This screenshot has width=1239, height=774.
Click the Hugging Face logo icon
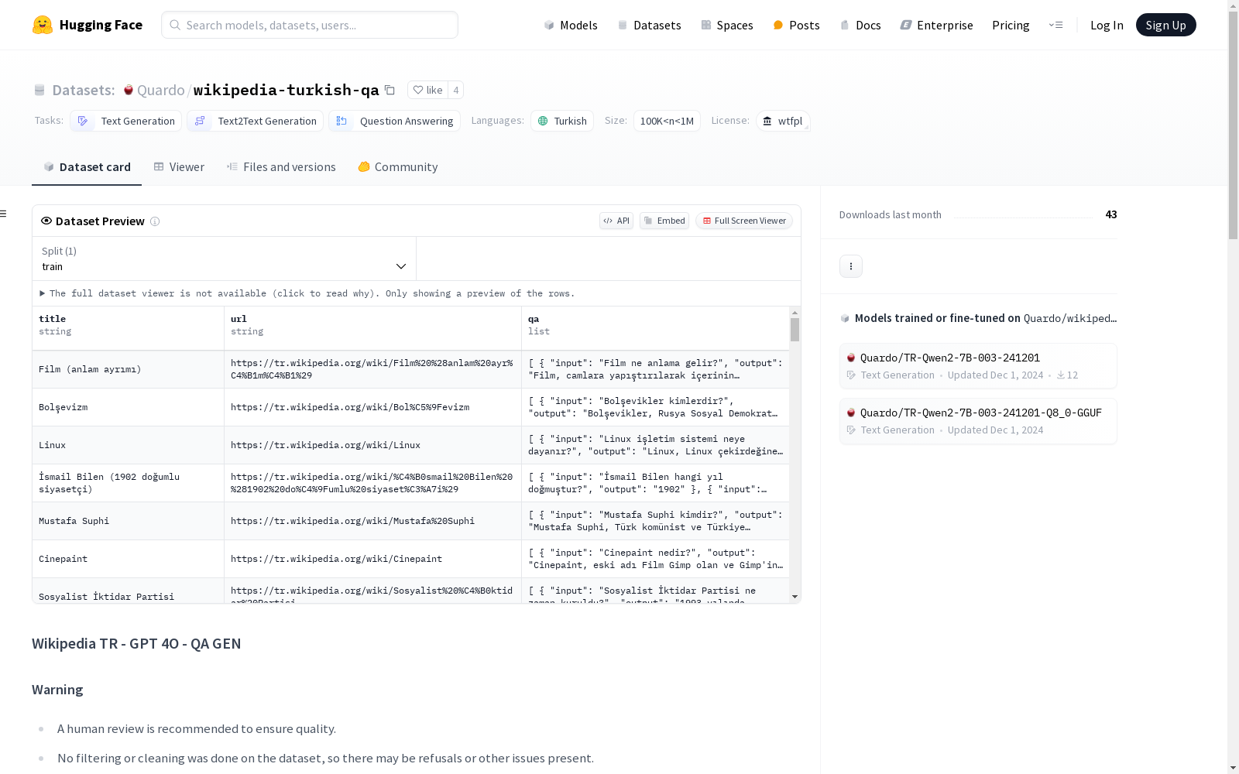(43, 25)
